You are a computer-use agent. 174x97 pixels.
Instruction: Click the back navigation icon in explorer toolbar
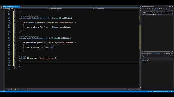pyautogui.click(x=143, y=9)
